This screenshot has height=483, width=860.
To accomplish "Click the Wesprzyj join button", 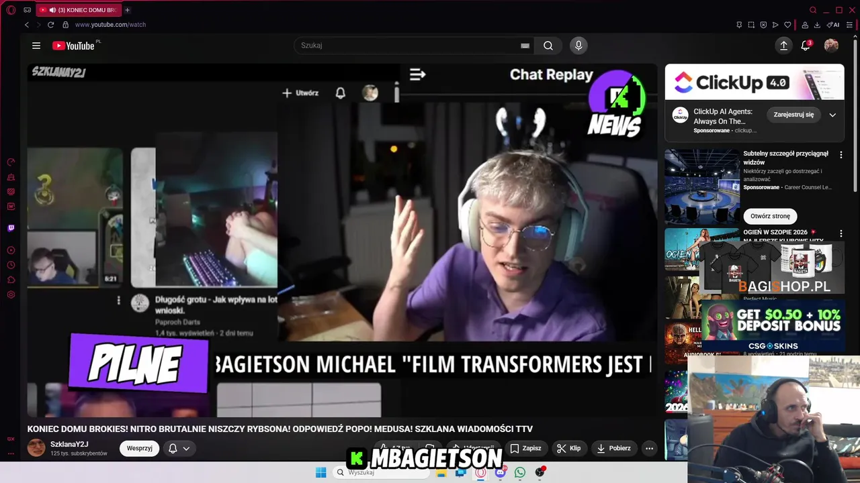I will pyautogui.click(x=139, y=448).
